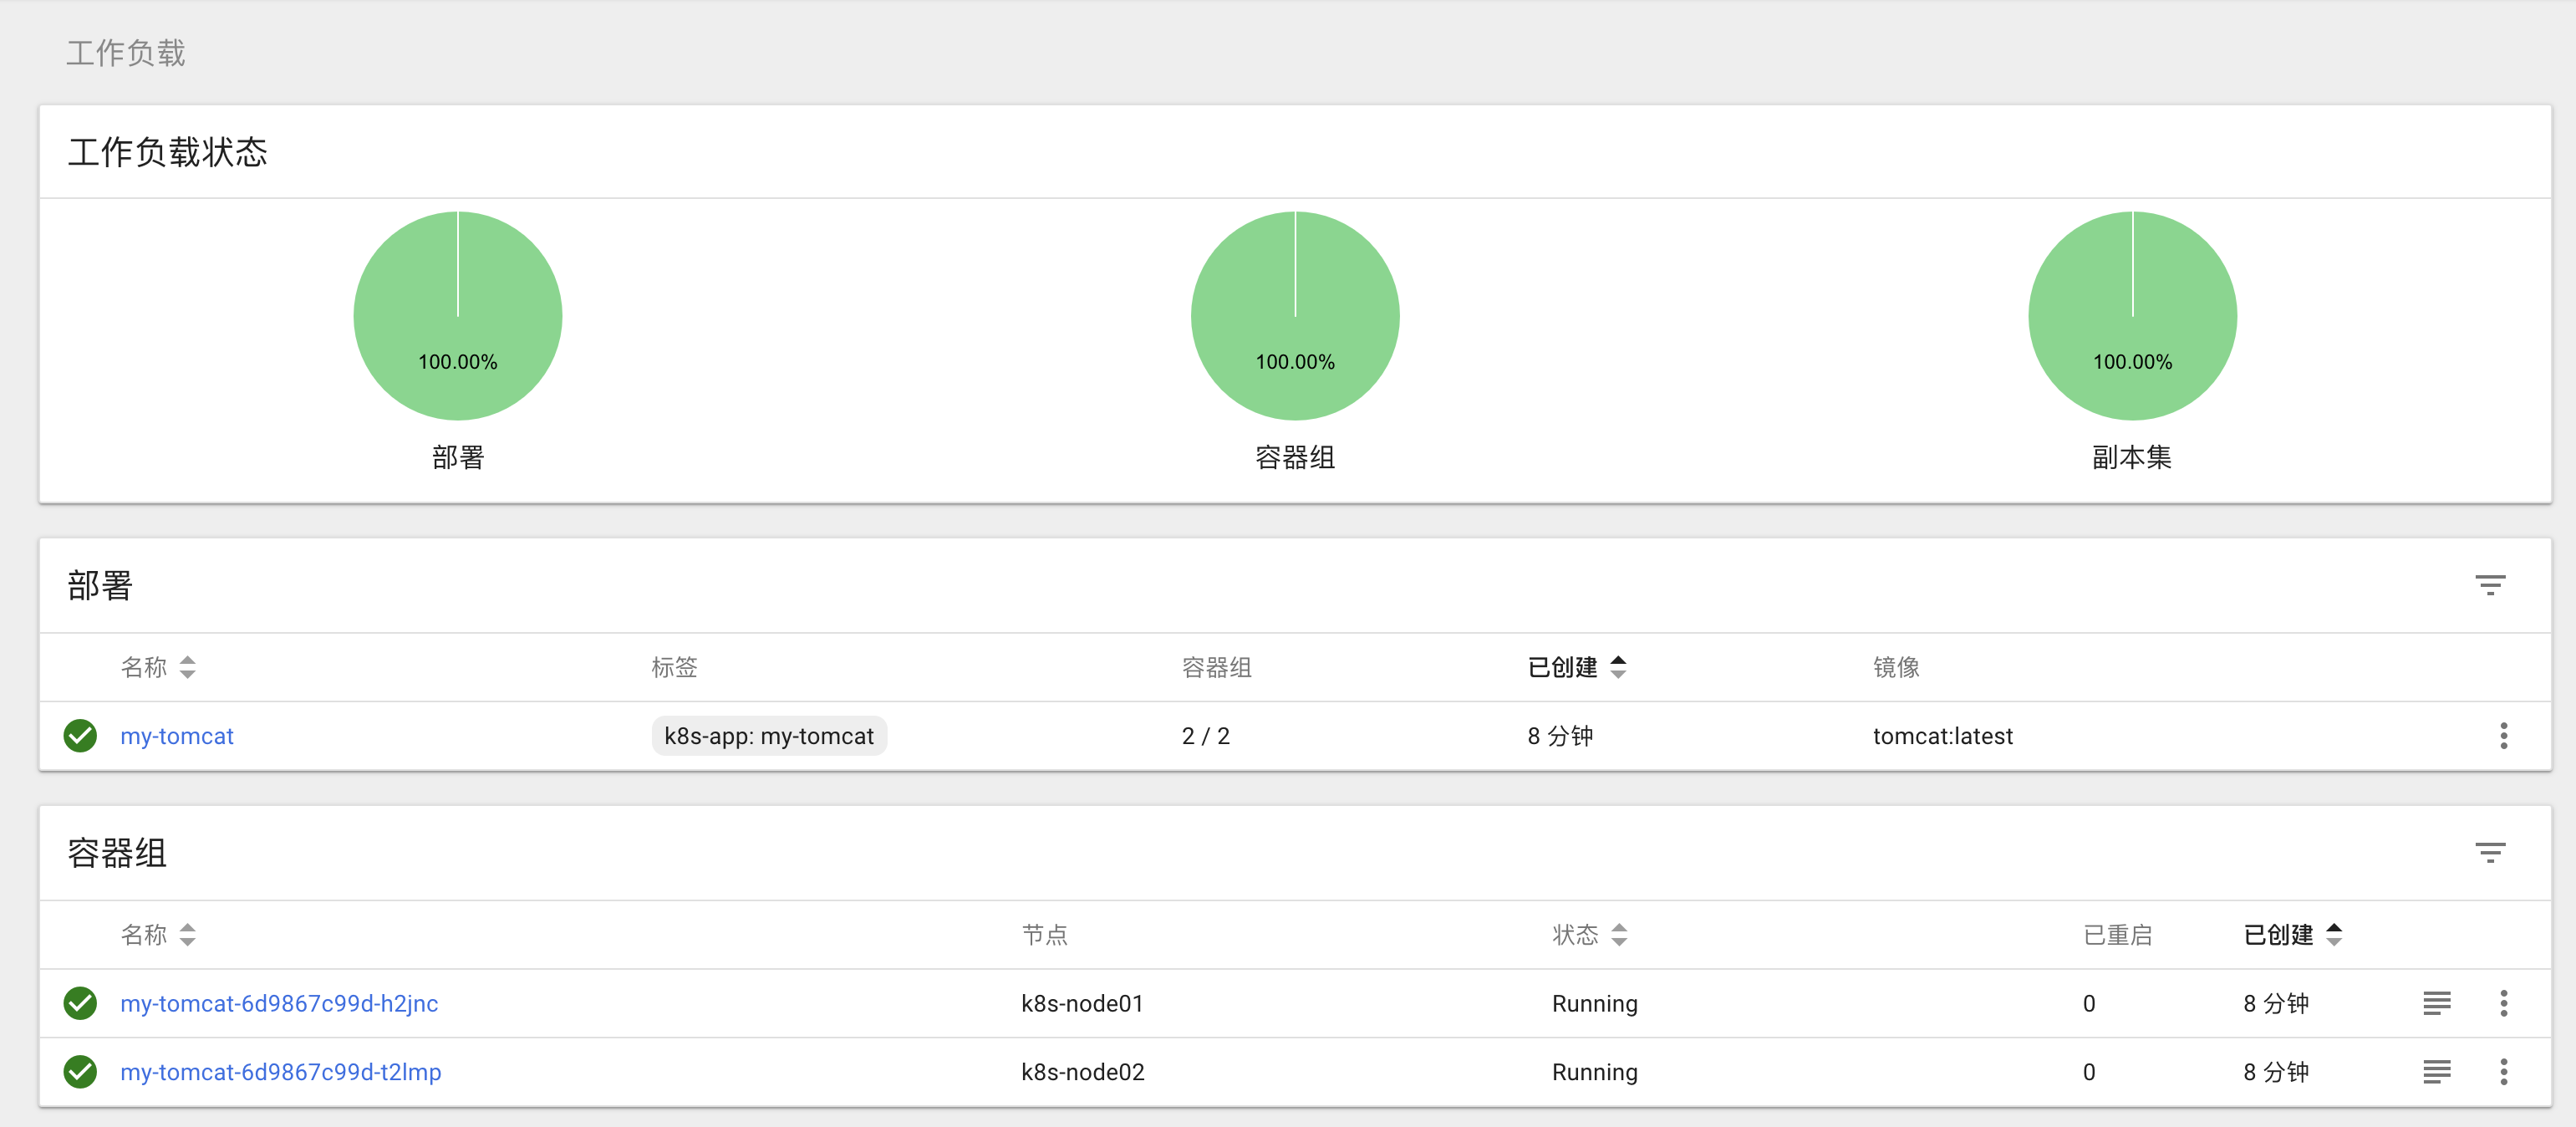
Task: Click the 工作负载 breadcrumb title
Action: coord(126,53)
